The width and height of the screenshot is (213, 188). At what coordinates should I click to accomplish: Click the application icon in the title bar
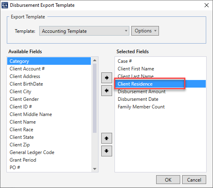pyautogui.click(x=5, y=5)
